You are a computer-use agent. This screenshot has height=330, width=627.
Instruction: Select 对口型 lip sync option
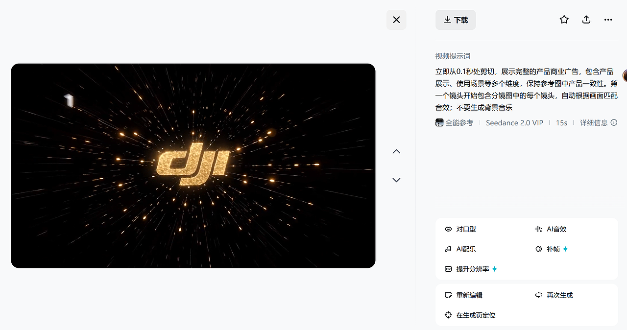coord(460,229)
